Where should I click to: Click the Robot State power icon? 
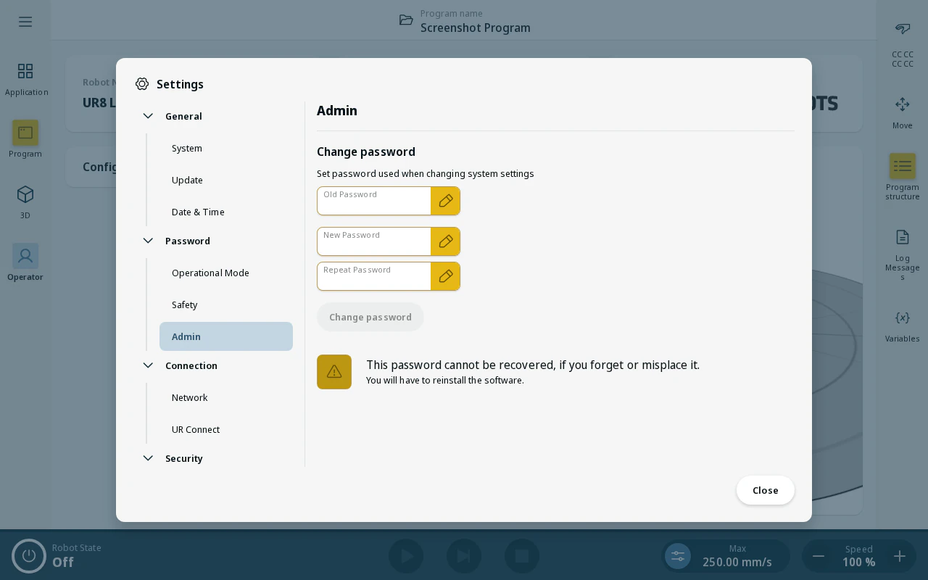[29, 556]
